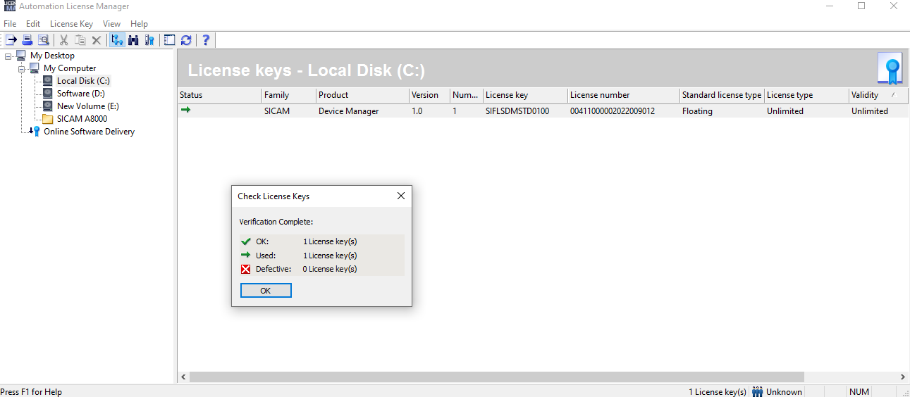Collapse the My Computer tree node
This screenshot has height=397, width=910.
click(x=22, y=68)
